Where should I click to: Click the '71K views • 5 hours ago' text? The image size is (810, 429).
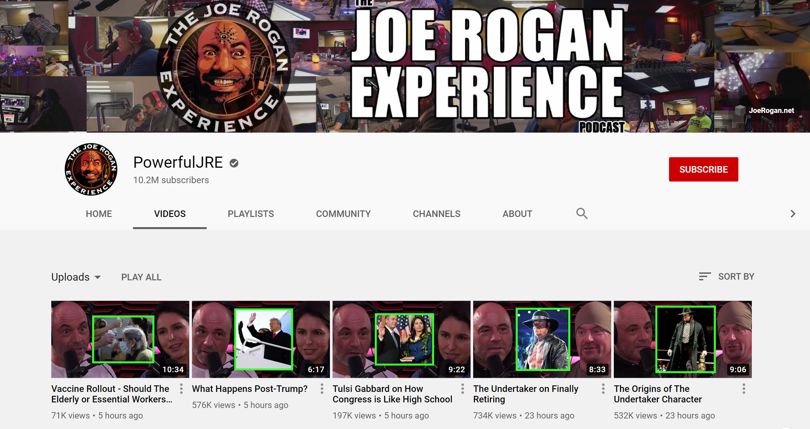coord(97,416)
